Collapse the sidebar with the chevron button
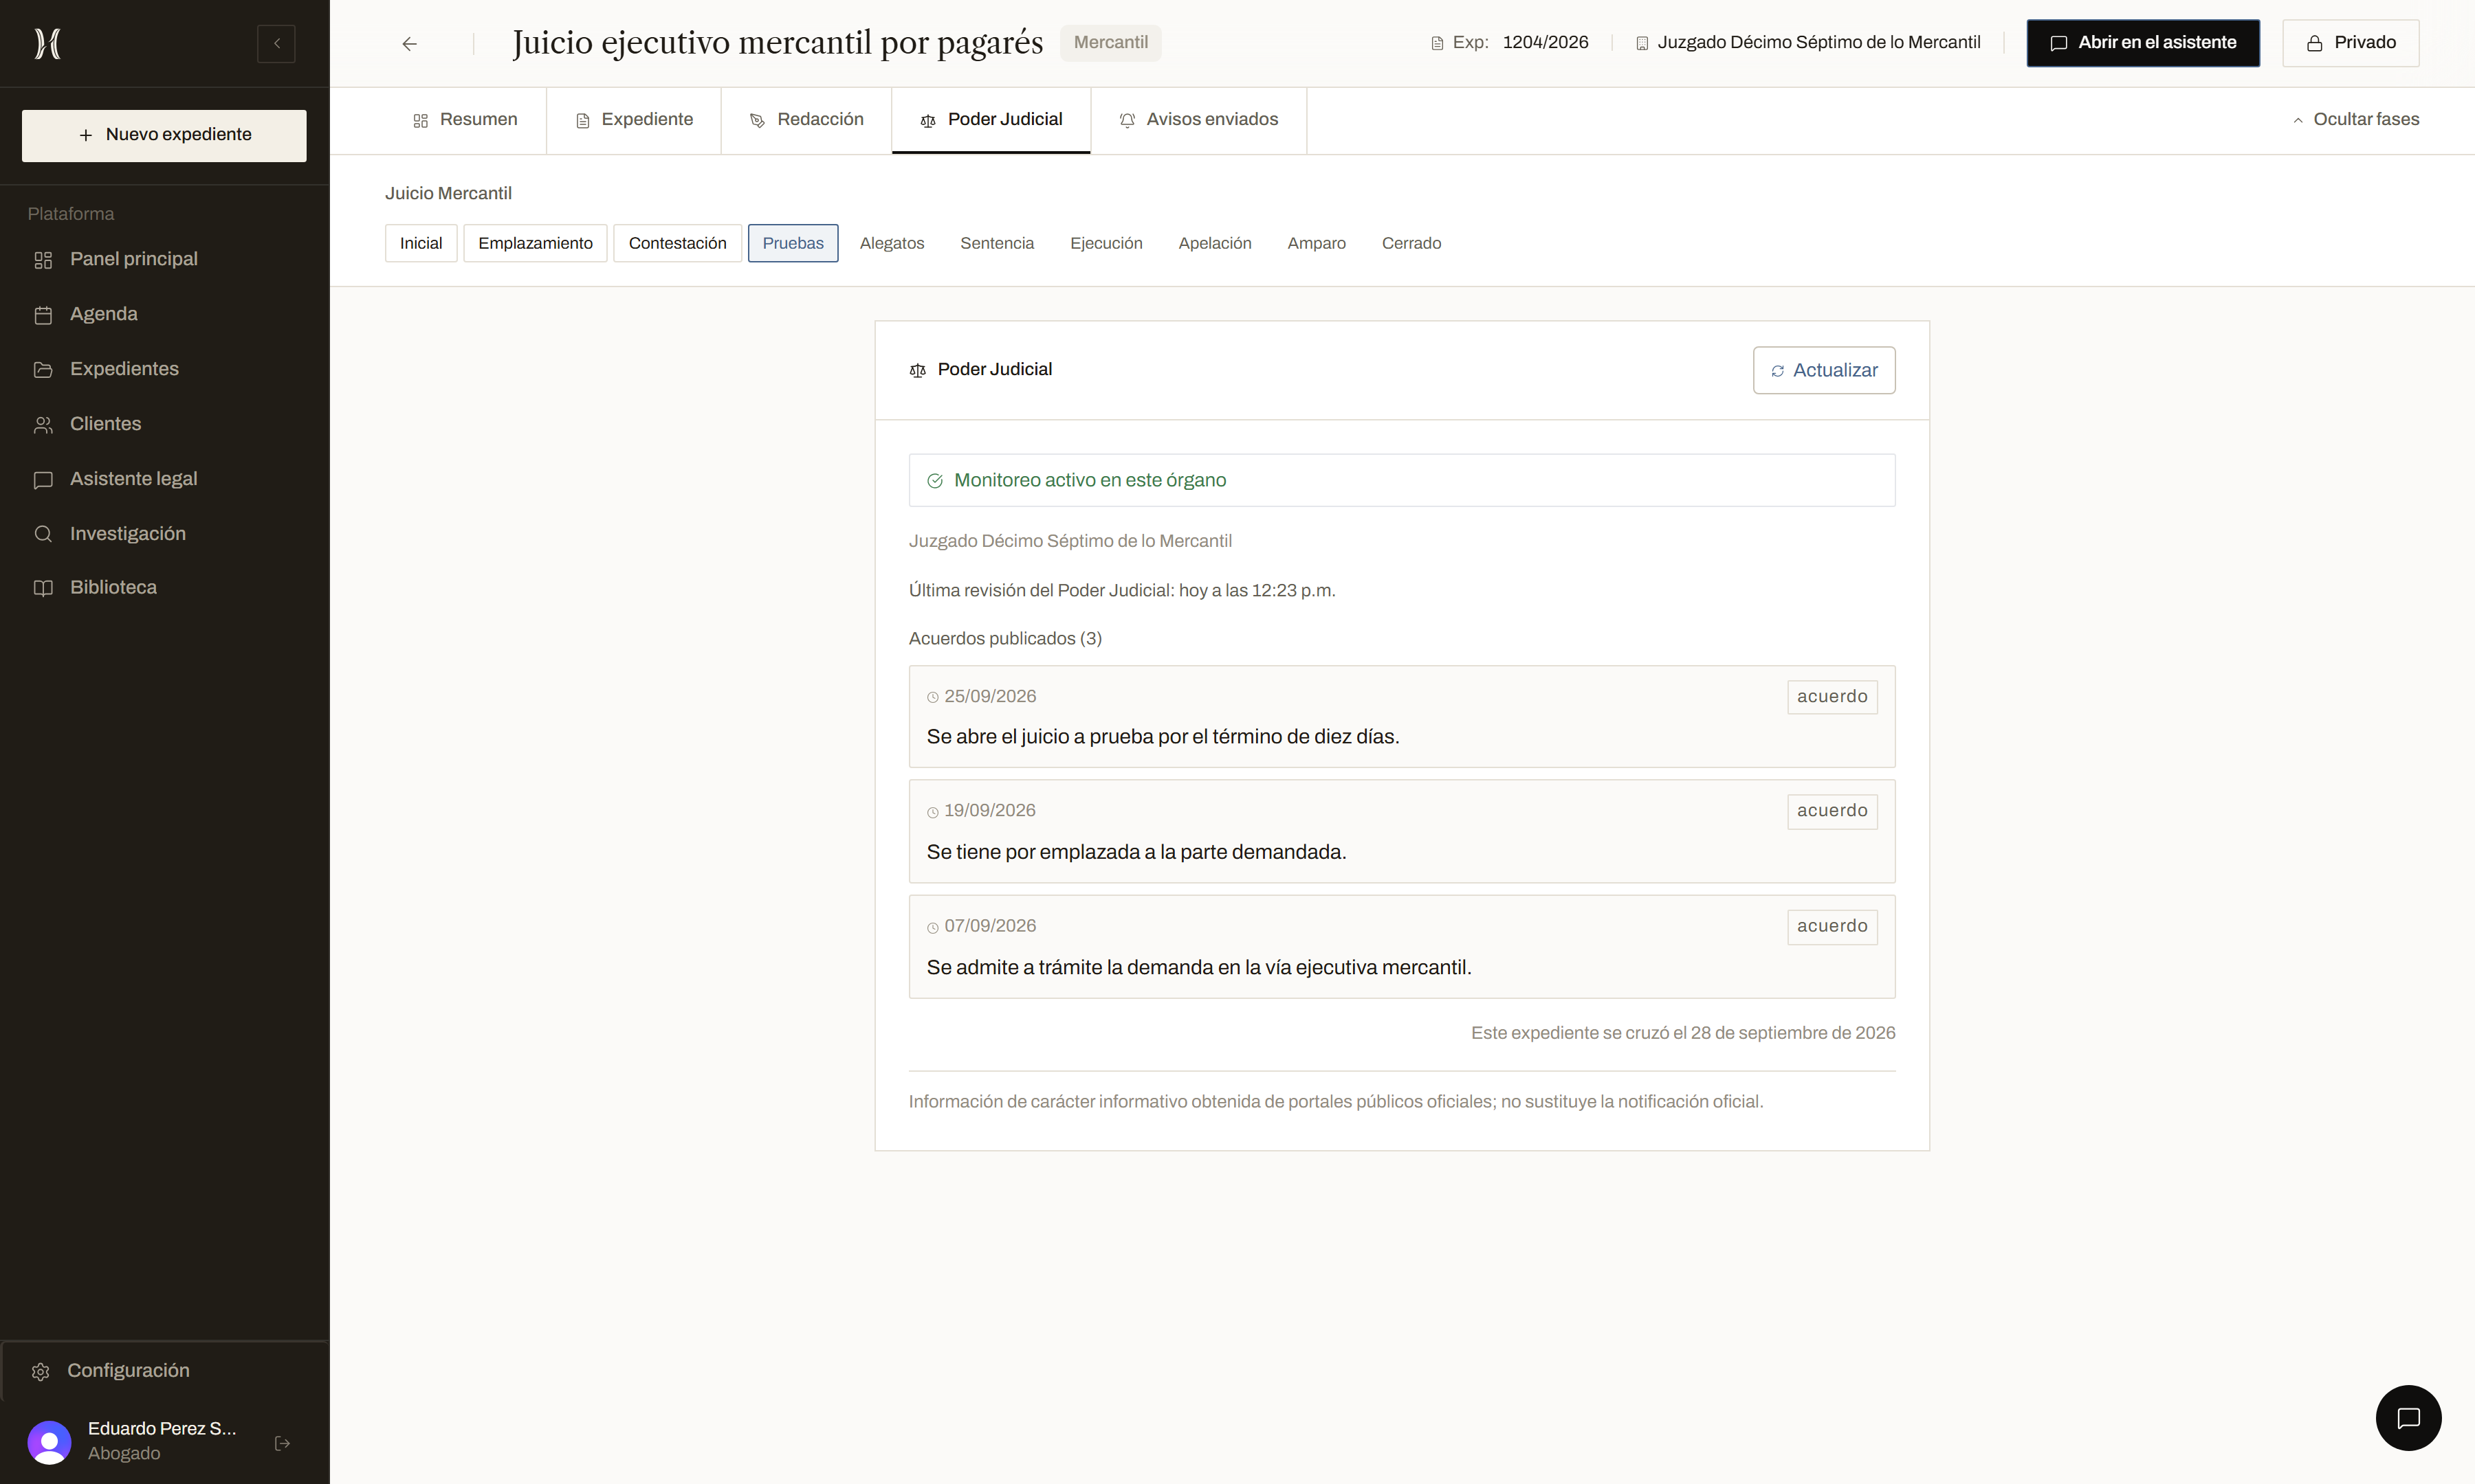The image size is (2475, 1484). point(276,43)
